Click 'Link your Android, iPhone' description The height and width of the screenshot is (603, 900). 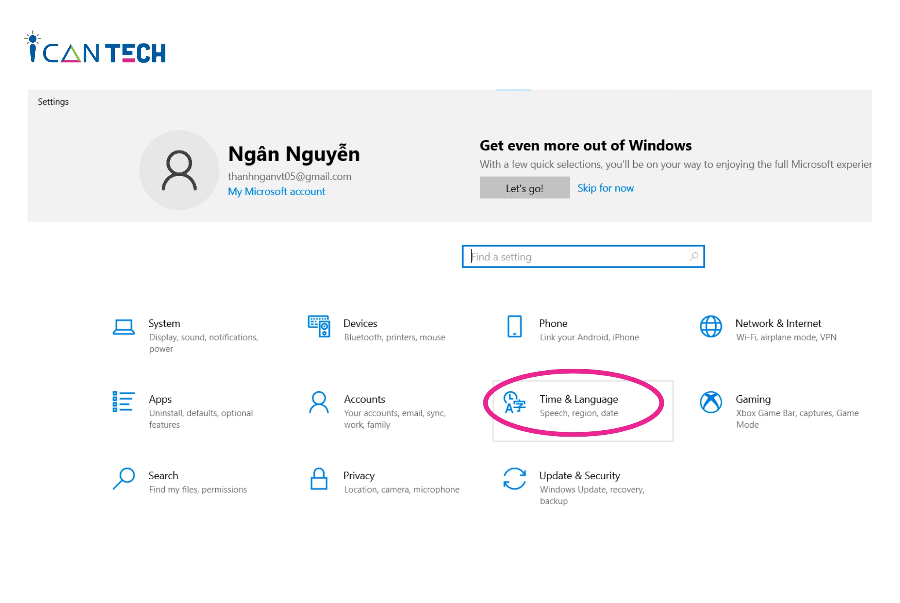pos(589,337)
